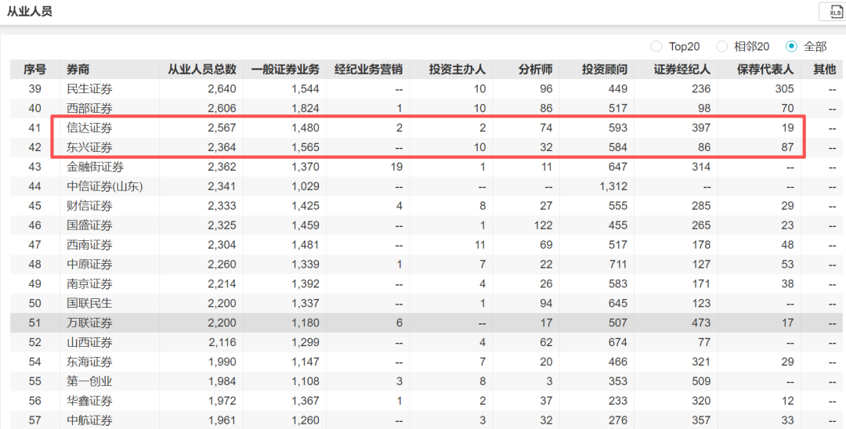Click 东海证券 total staff value 1,990
Viewport: 846px width, 429px height.
[222, 362]
